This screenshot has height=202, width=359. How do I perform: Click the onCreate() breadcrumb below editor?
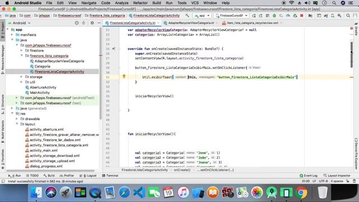pyautogui.click(x=182, y=170)
